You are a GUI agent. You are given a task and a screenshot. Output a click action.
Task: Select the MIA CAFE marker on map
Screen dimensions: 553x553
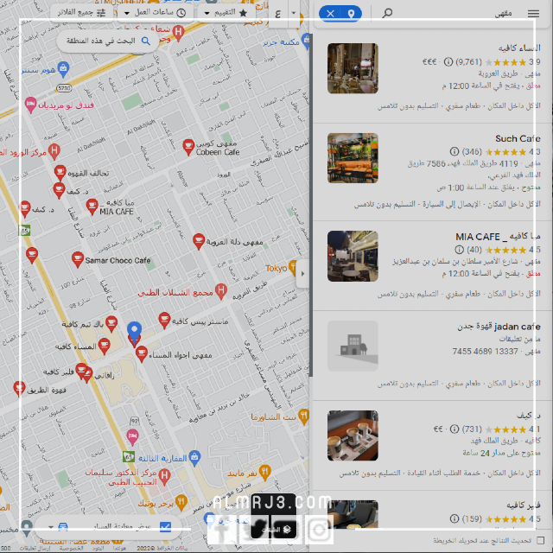(92, 206)
